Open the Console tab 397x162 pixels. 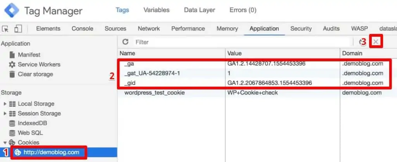(82, 29)
